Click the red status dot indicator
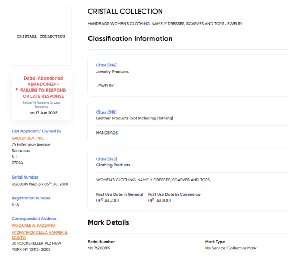This screenshot has width=288, height=256. coord(17,89)
